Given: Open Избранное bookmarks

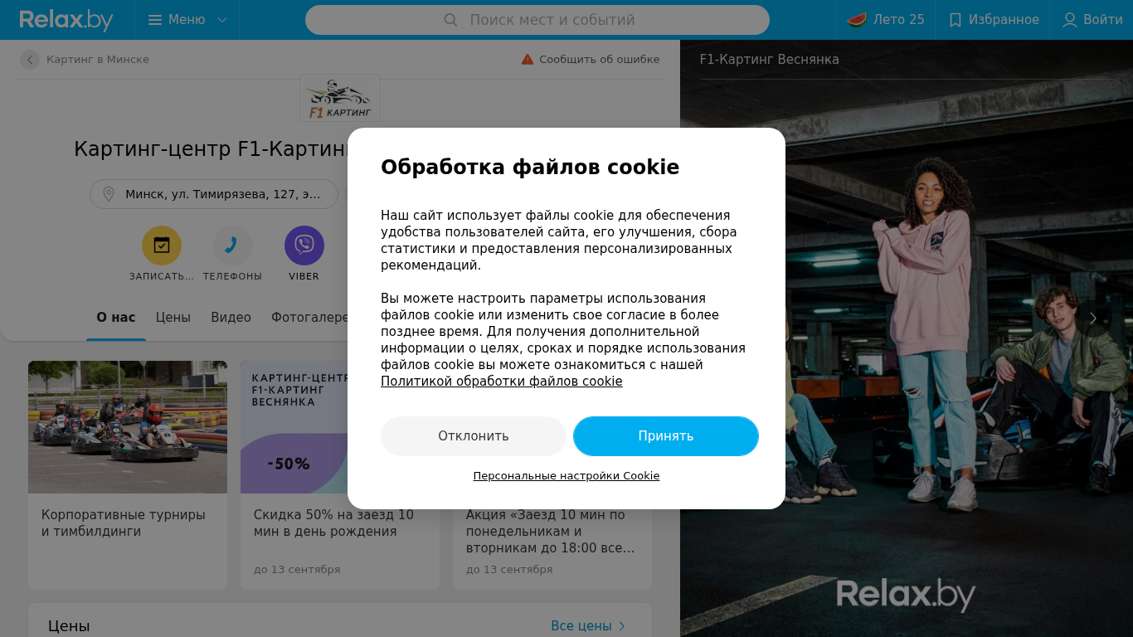Looking at the screenshot, I should click(993, 20).
